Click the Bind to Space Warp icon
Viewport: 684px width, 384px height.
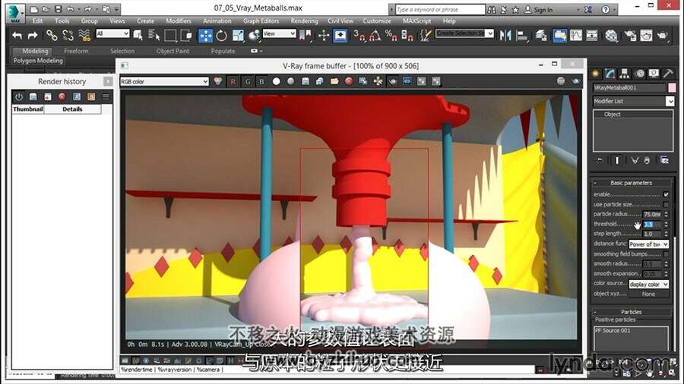[x=84, y=35]
